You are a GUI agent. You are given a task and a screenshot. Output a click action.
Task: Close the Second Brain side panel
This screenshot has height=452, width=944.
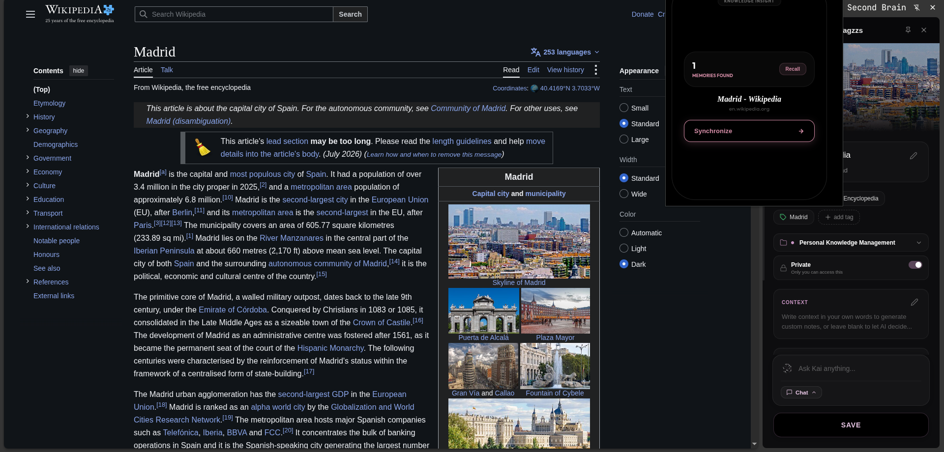(x=933, y=7)
